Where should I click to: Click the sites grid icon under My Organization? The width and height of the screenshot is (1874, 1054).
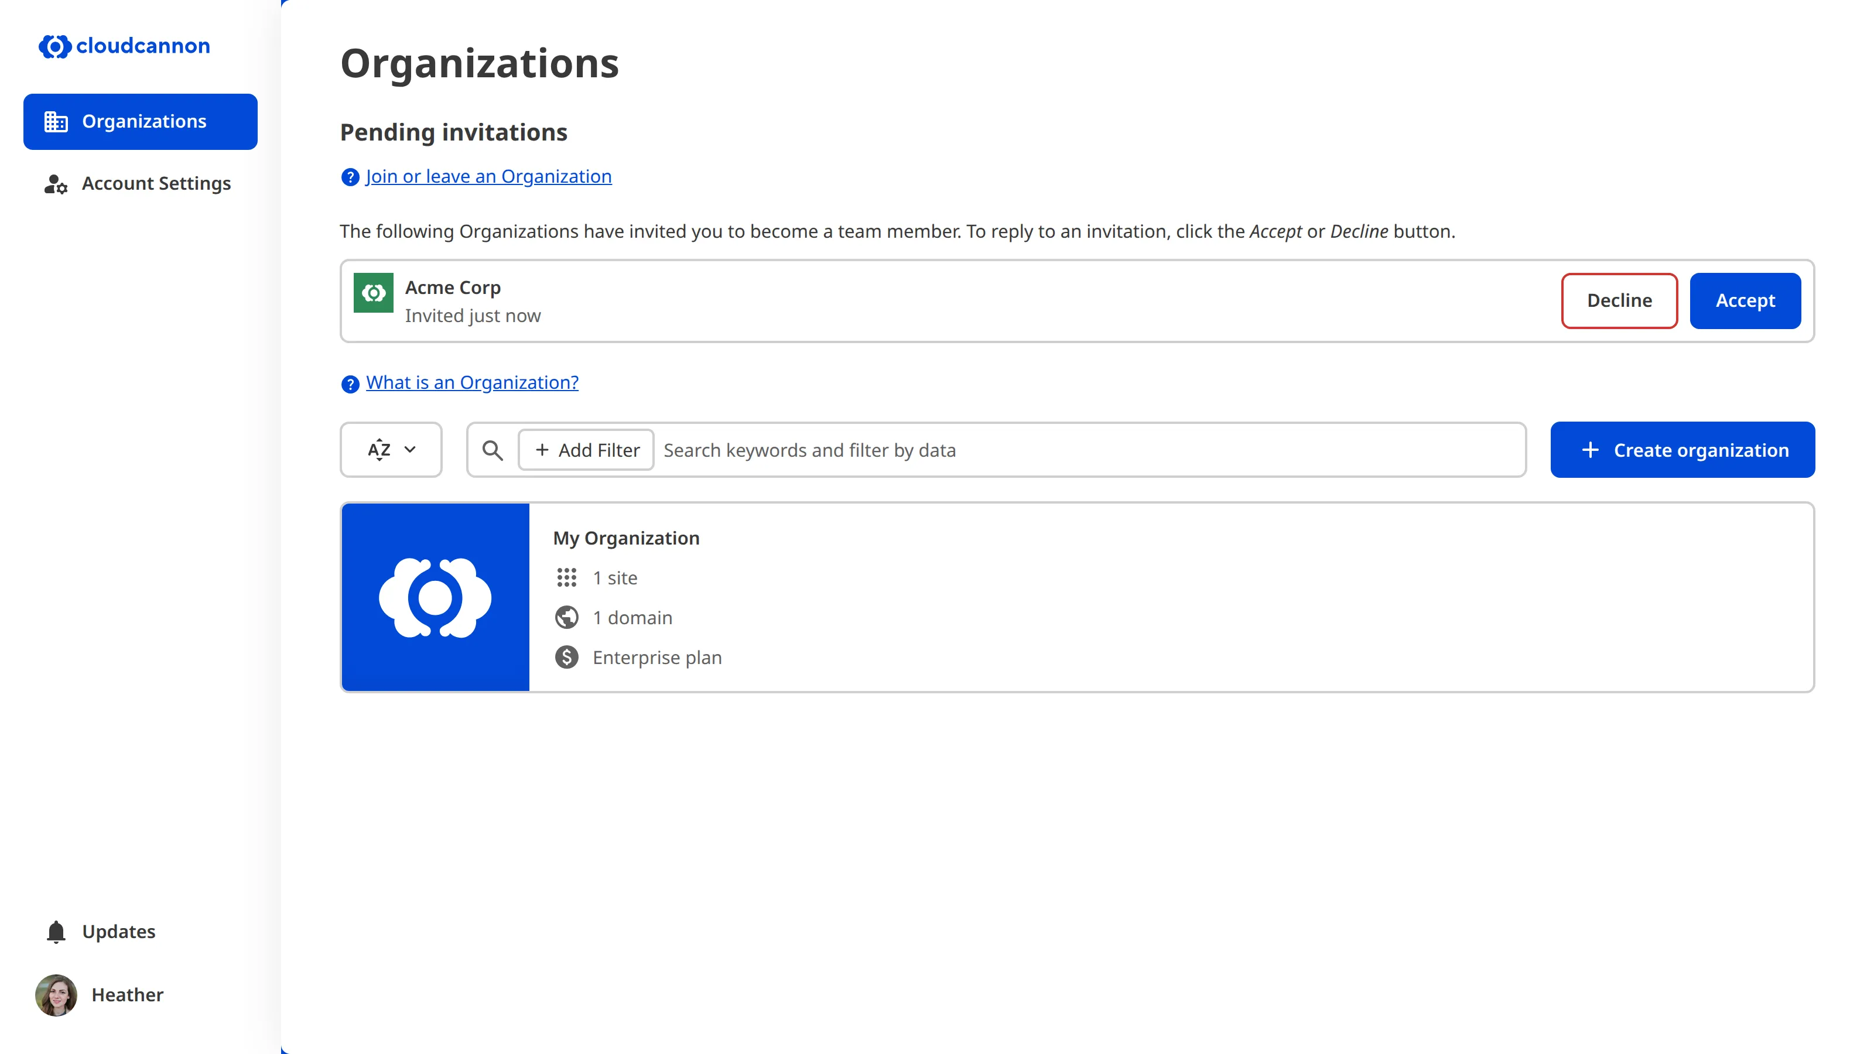tap(566, 577)
